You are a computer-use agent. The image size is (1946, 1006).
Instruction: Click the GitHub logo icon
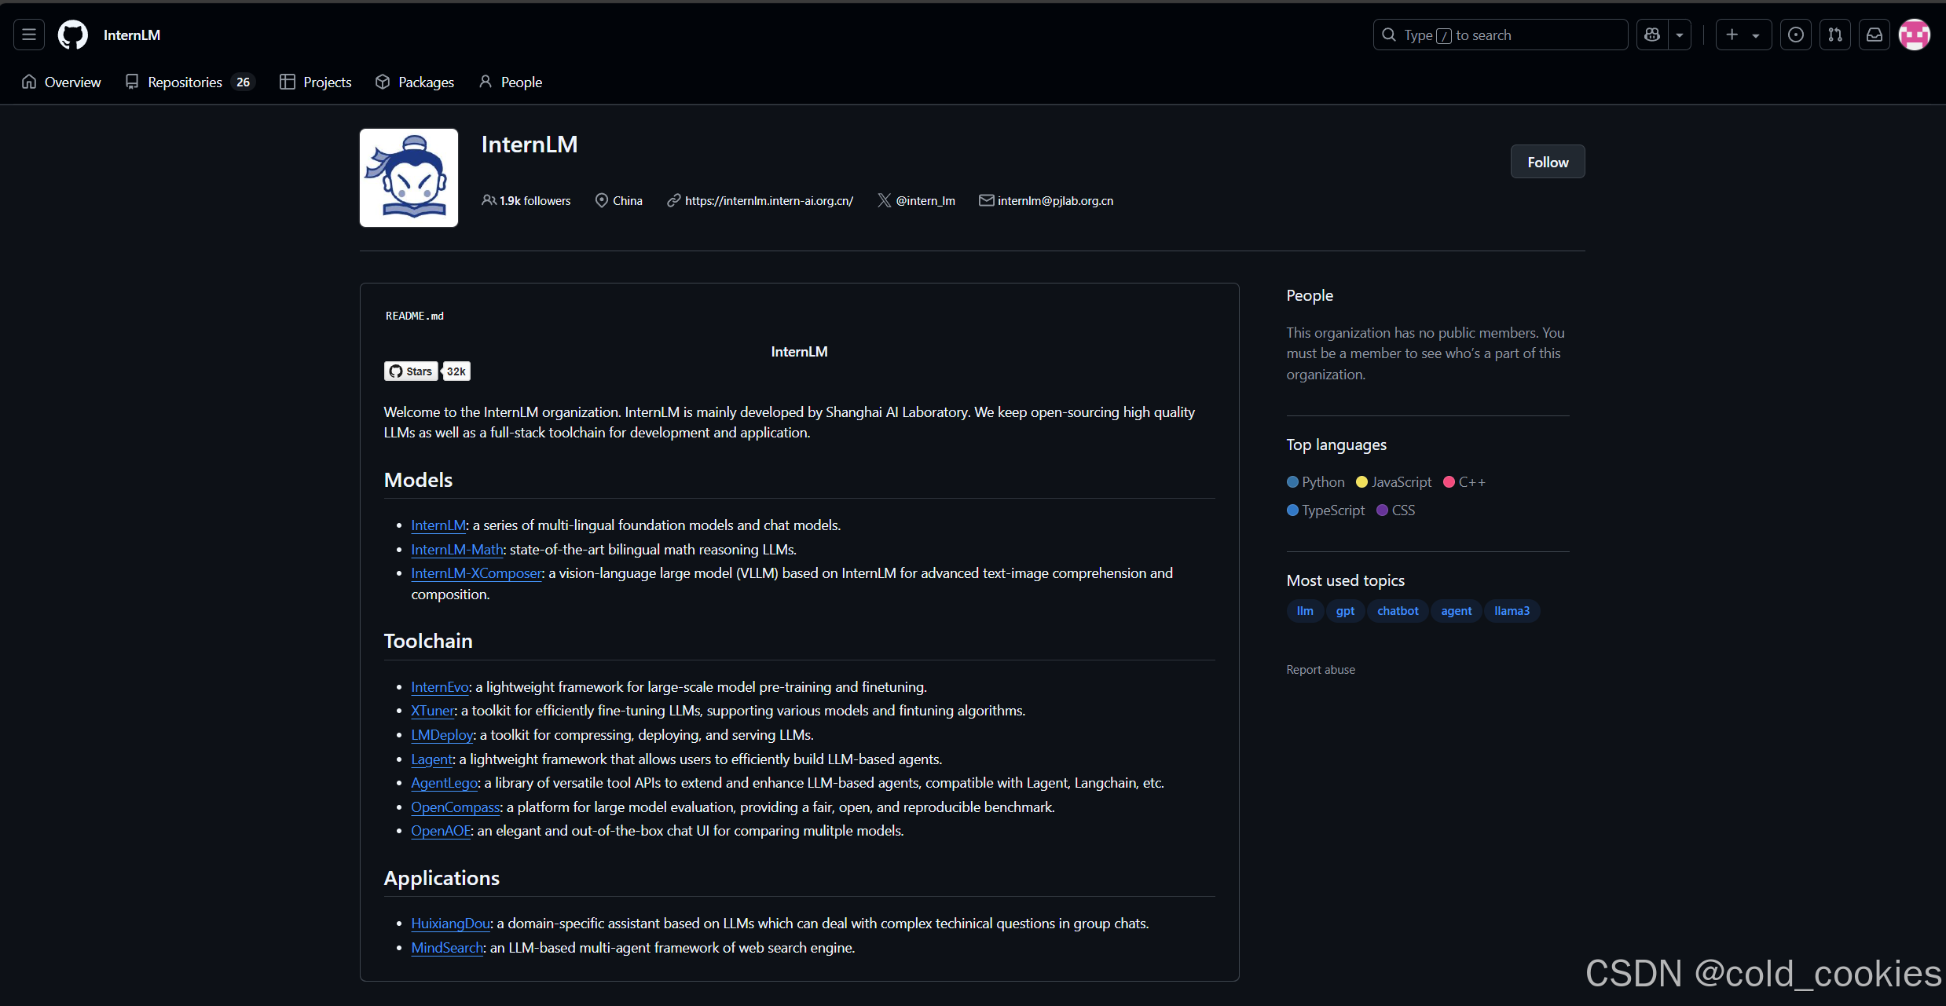click(x=73, y=35)
